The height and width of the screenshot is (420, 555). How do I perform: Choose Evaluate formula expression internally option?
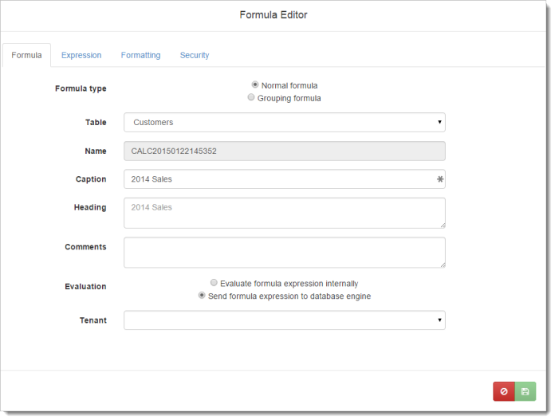[x=214, y=283]
